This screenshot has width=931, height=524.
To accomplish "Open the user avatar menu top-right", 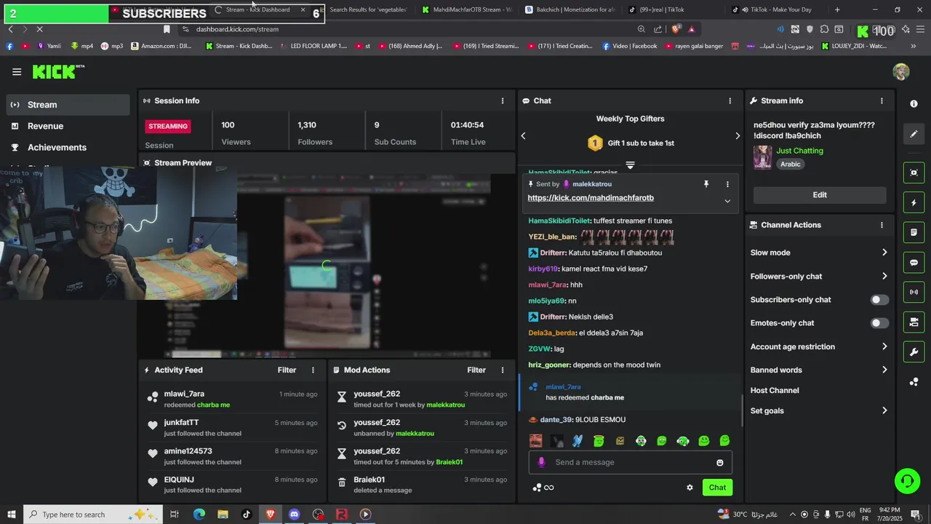I will coord(901,71).
